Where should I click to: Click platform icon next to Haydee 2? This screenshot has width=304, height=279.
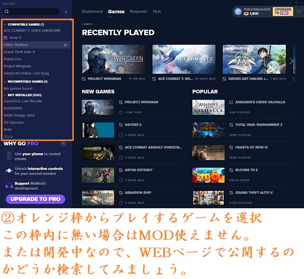click(x=121, y=125)
